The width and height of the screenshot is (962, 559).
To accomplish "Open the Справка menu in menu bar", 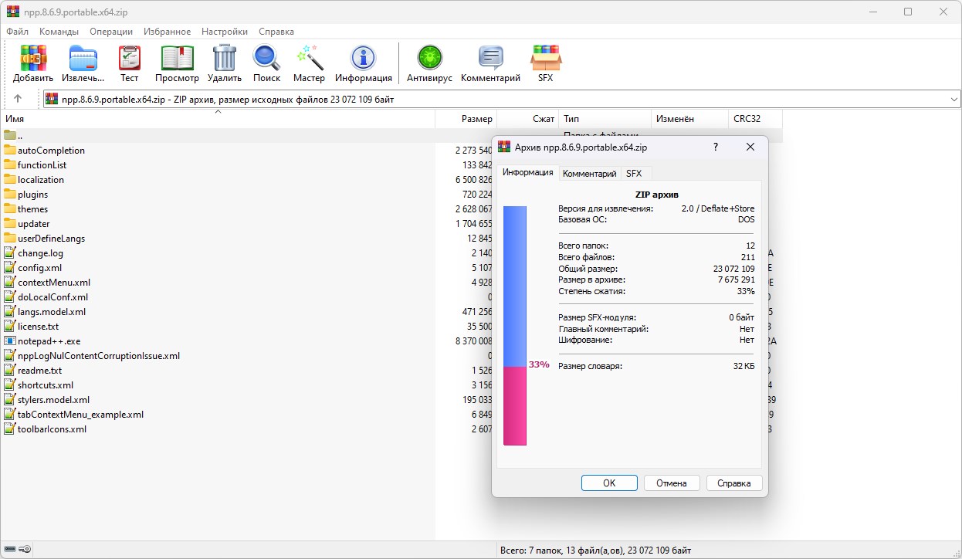I will tap(276, 32).
